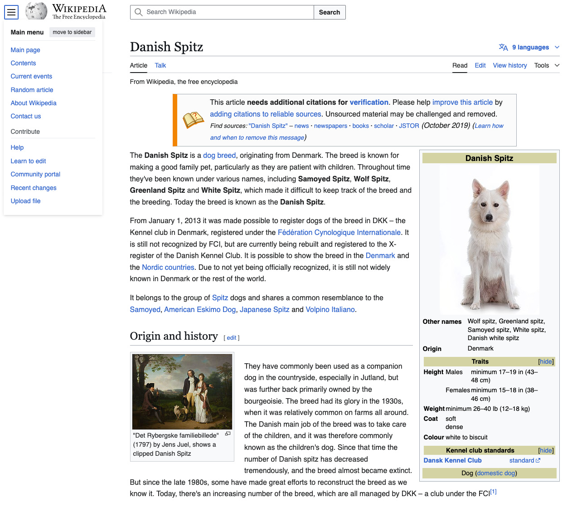Open adding citations to reliable sources link

(x=266, y=114)
